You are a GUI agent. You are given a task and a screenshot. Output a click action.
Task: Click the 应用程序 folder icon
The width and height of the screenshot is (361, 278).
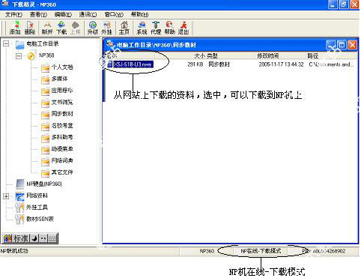click(45, 91)
